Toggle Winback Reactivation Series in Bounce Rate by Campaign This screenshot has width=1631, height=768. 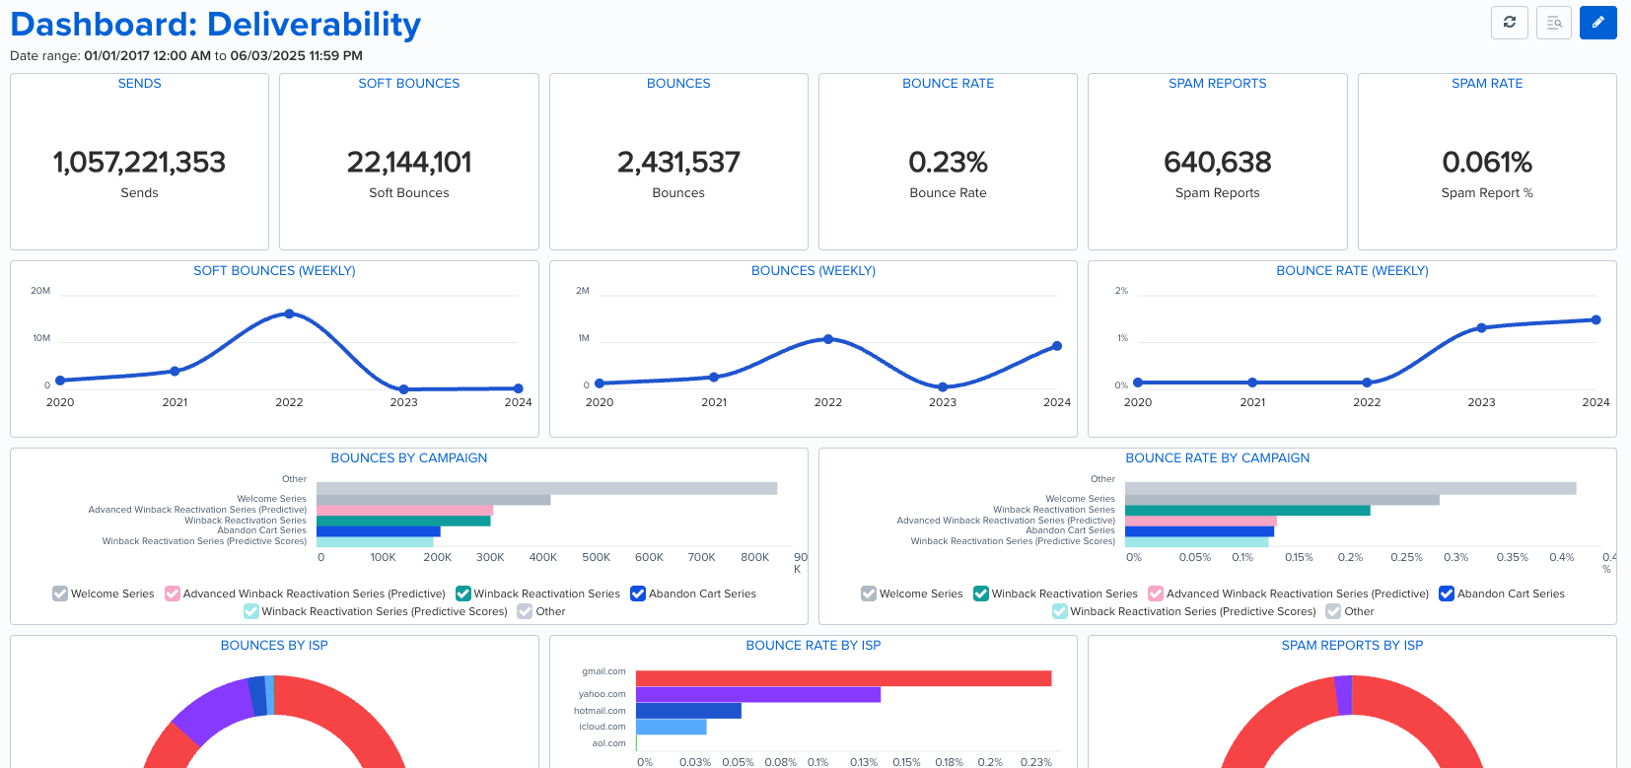(x=981, y=593)
